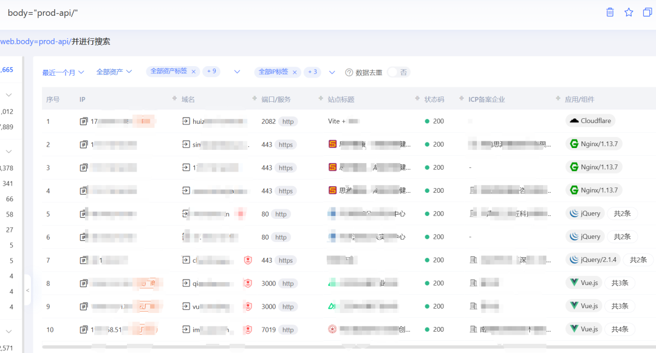The height and width of the screenshot is (353, 656).
Task: Expand the IP tags selector chevron
Action: pos(332,72)
